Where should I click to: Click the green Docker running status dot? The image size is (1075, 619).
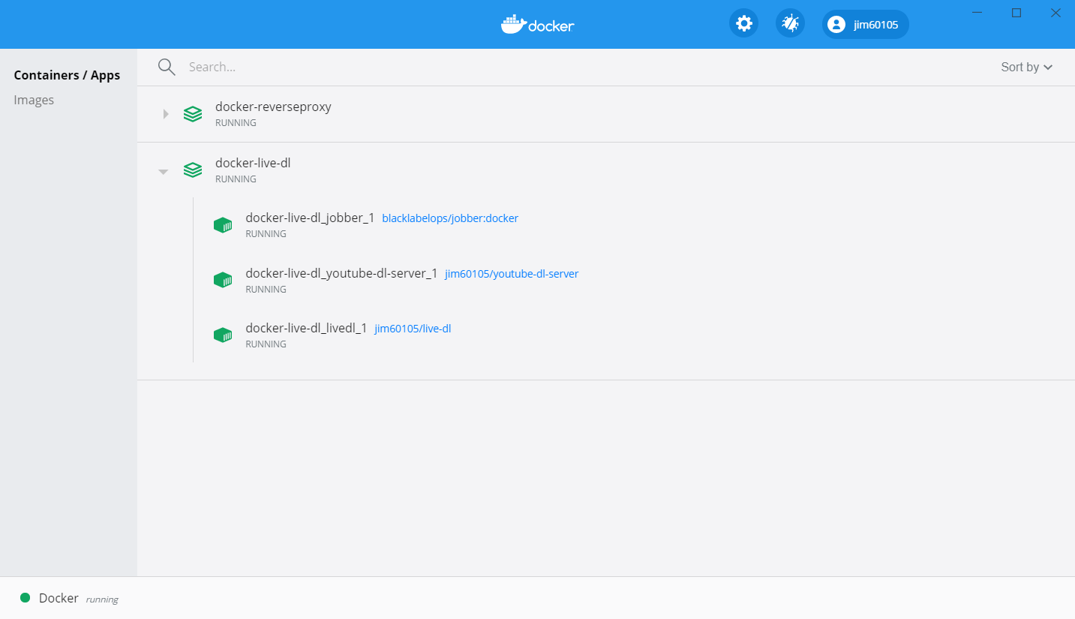[25, 598]
